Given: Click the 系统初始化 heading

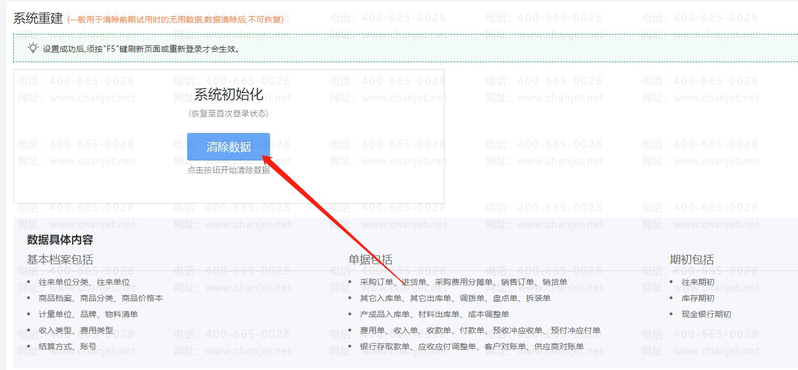Looking at the screenshot, I should (x=229, y=95).
